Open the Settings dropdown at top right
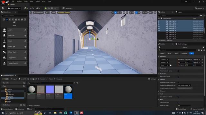This screenshot has width=206, height=115. pyautogui.click(x=200, y=8)
